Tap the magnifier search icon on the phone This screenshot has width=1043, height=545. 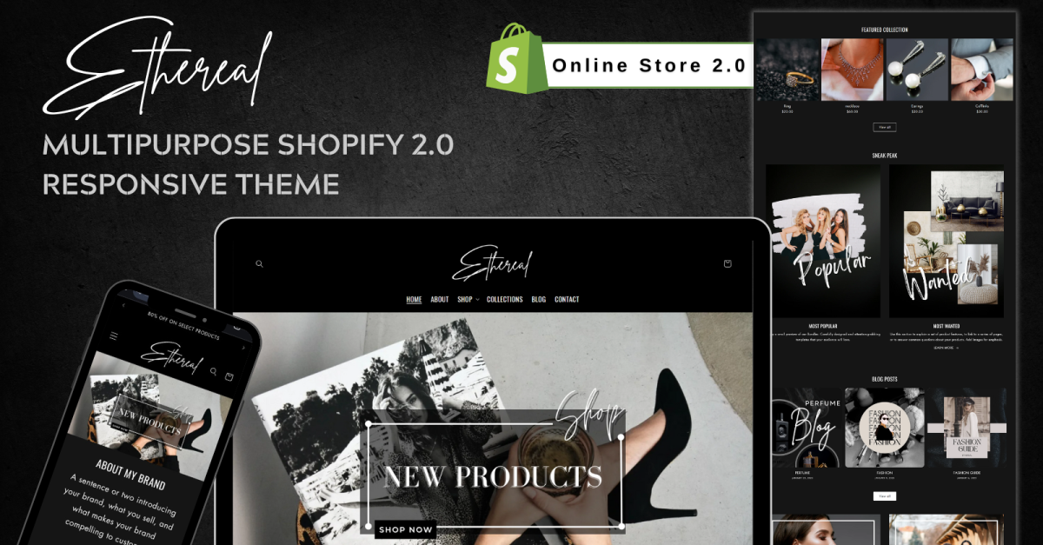214,371
